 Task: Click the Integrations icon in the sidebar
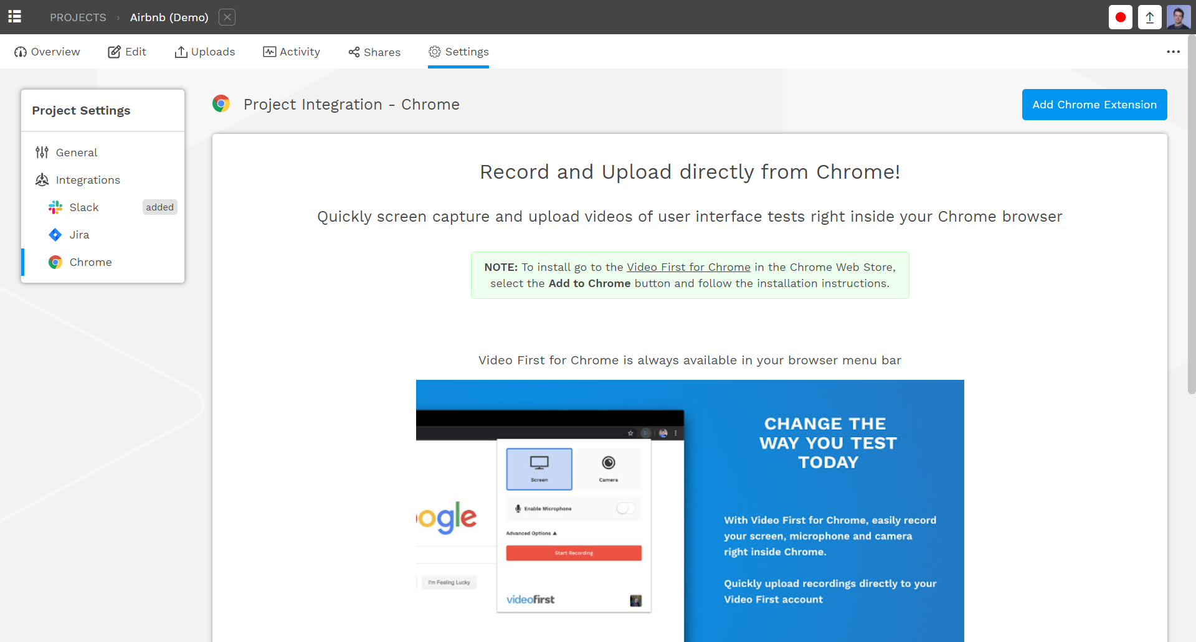41,179
